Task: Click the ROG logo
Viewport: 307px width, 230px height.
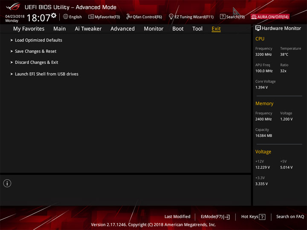Action: pyautogui.click(x=13, y=7)
